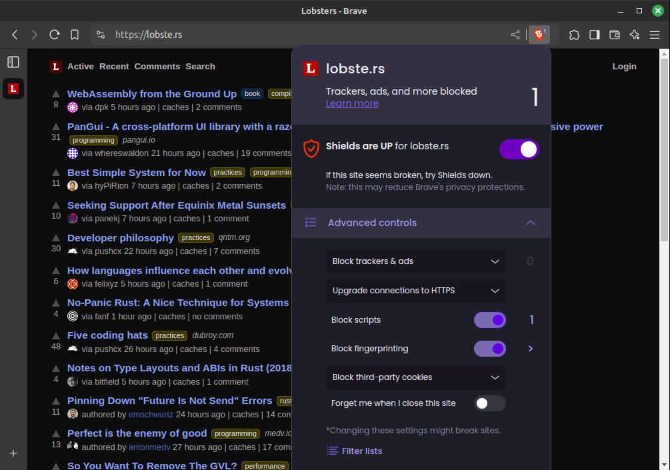
Task: Enable Forget me when I close this site
Action: [490, 403]
